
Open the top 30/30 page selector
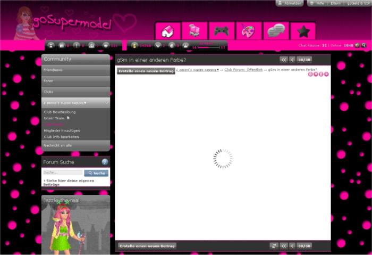pyautogui.click(x=304, y=60)
